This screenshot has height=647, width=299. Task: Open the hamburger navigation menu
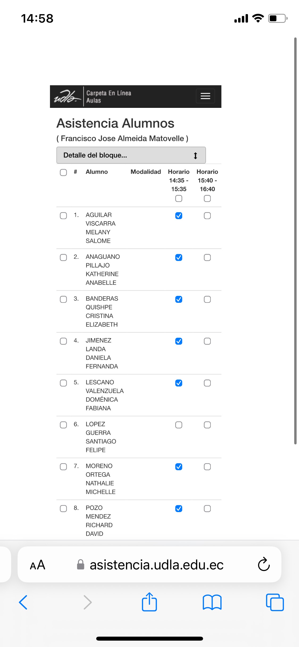pos(205,96)
